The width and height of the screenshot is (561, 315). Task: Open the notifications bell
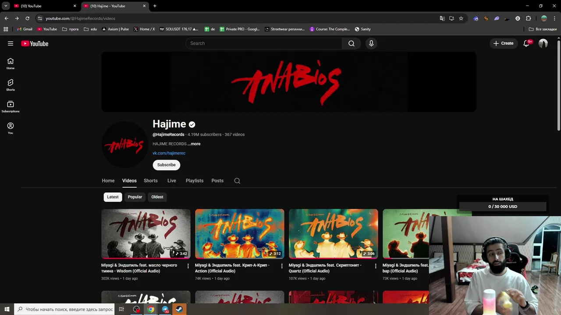pos(526,43)
